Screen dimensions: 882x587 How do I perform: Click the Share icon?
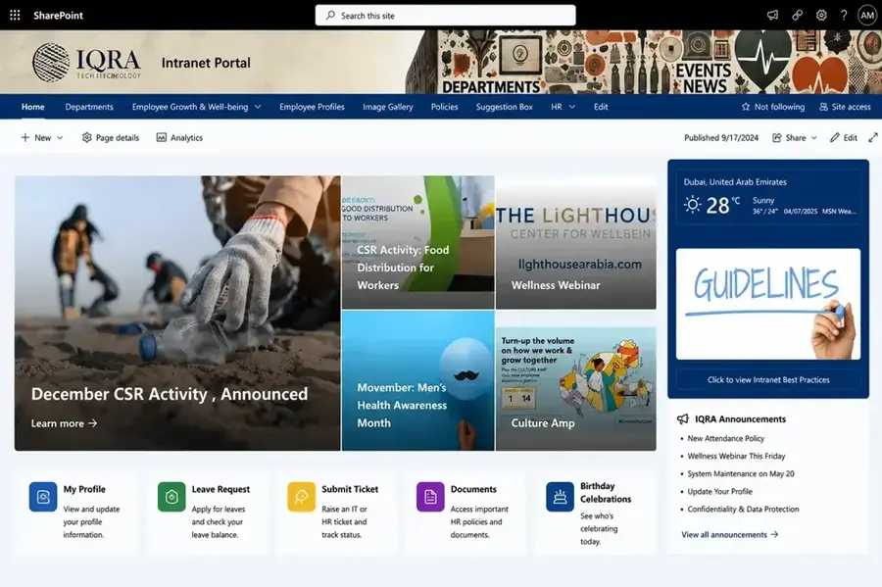[x=777, y=138]
